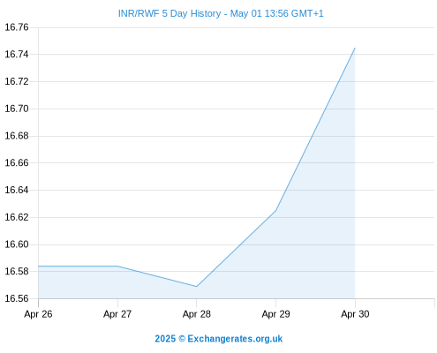Click the 16.74 y-axis label

tap(17, 55)
